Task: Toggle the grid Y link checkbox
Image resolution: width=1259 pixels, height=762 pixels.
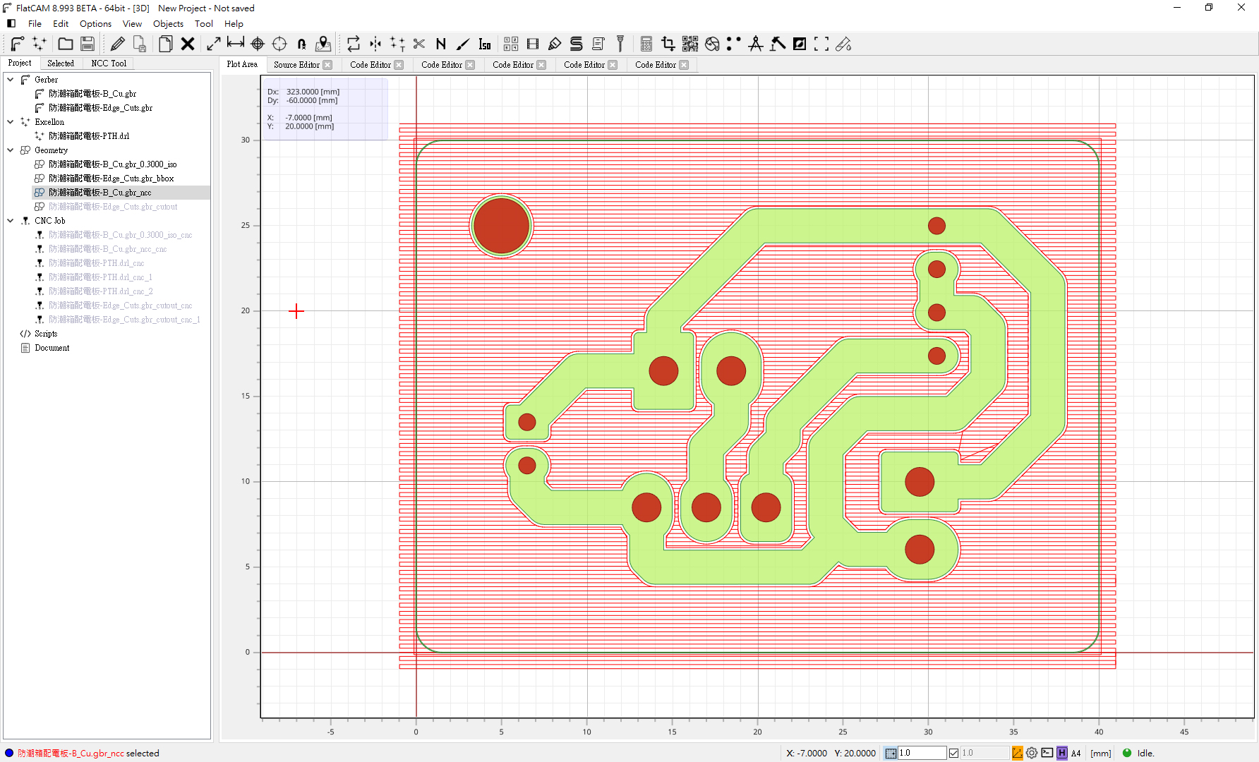Action: (x=953, y=753)
